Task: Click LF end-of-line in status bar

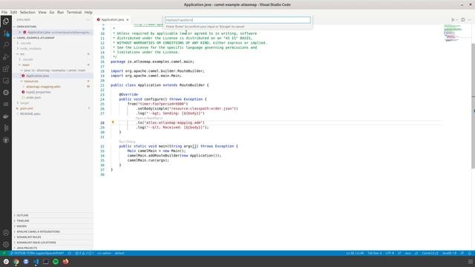Action: pos(399,253)
